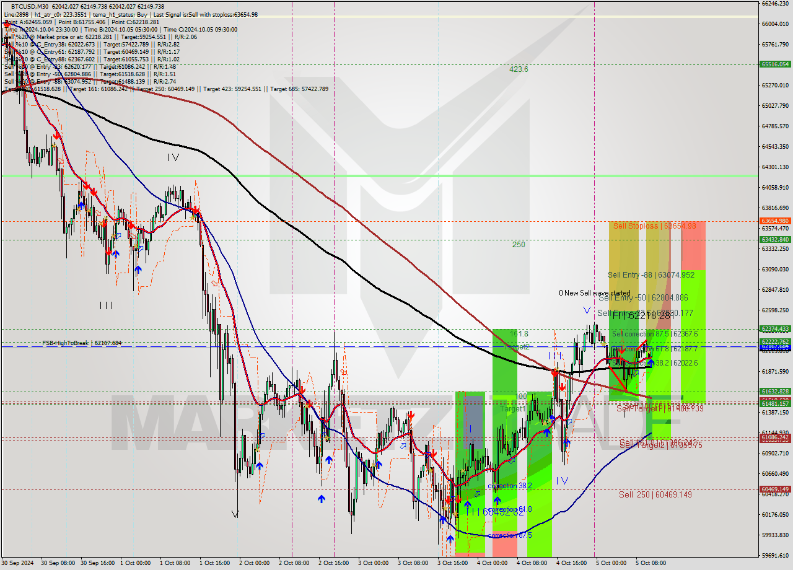This screenshot has height=570, width=793.
Task: Select the orange 63654.980 price tag
Action: [774, 221]
